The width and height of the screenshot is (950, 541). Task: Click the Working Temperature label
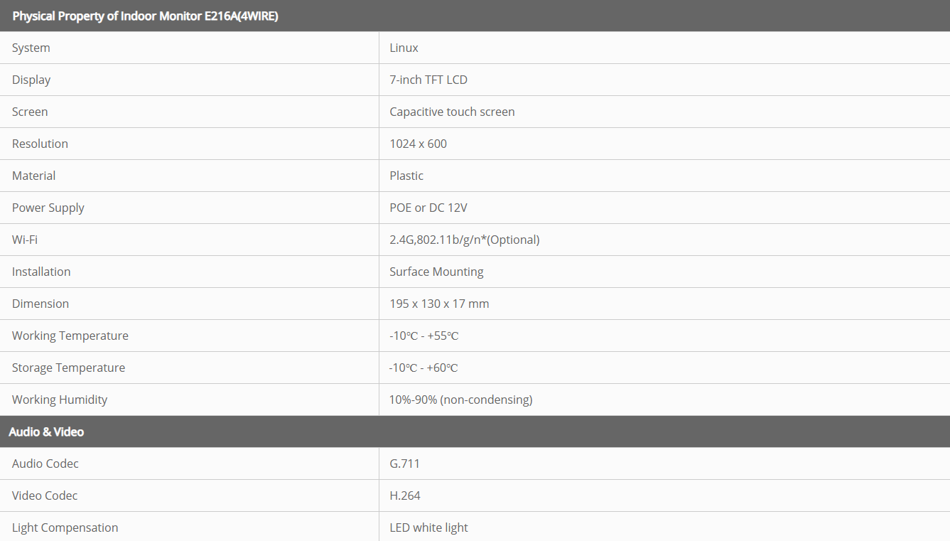tap(70, 336)
